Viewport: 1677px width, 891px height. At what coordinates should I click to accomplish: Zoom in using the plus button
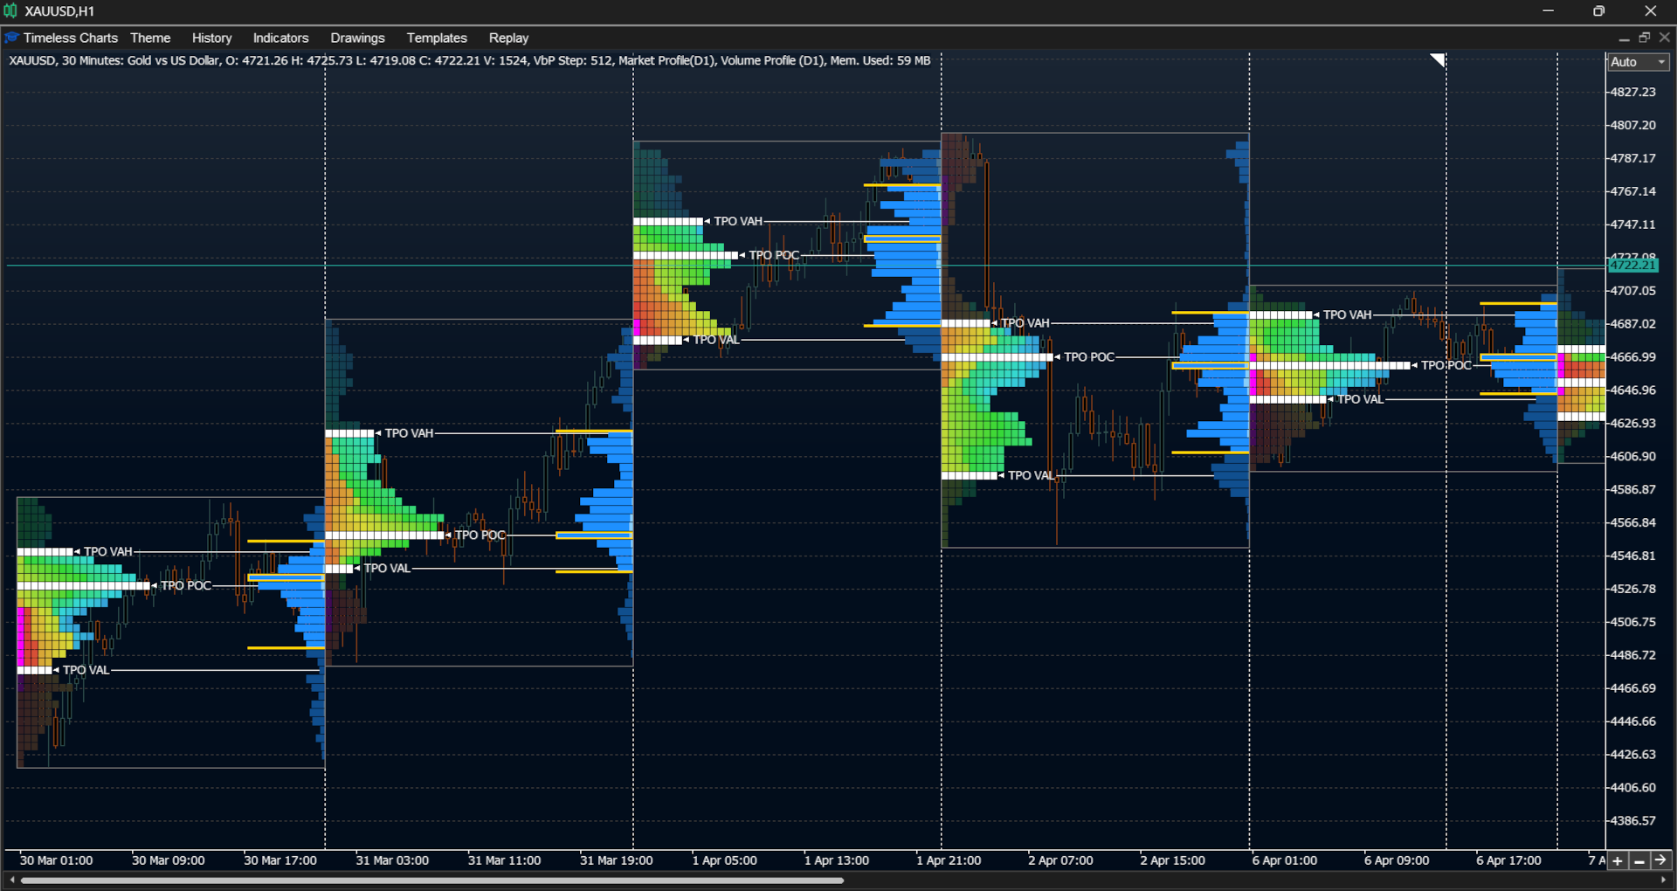(1618, 861)
